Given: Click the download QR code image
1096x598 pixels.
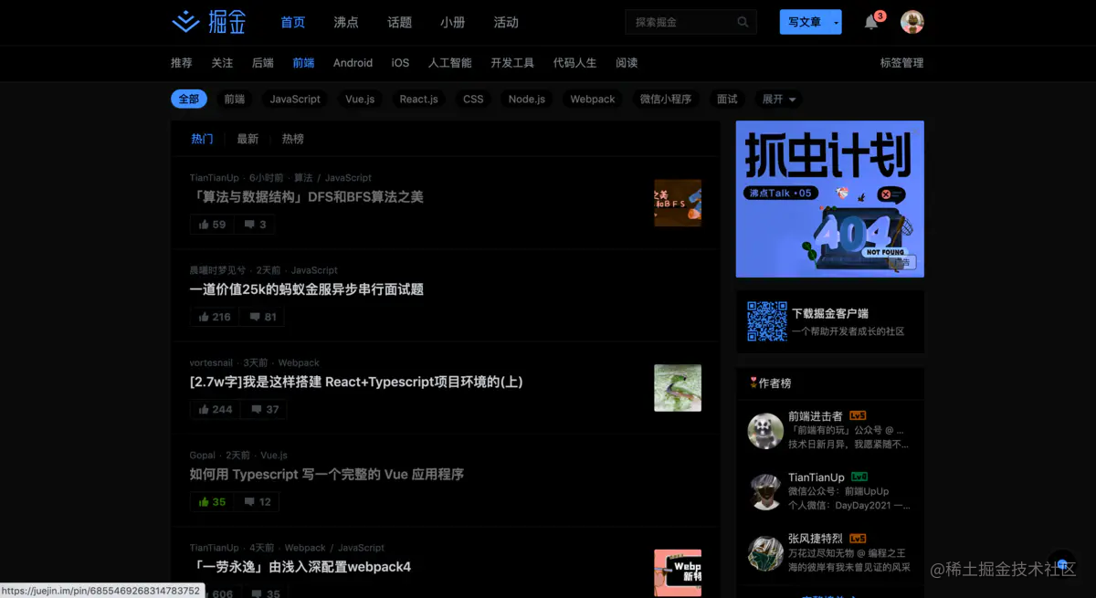Looking at the screenshot, I should (x=766, y=321).
